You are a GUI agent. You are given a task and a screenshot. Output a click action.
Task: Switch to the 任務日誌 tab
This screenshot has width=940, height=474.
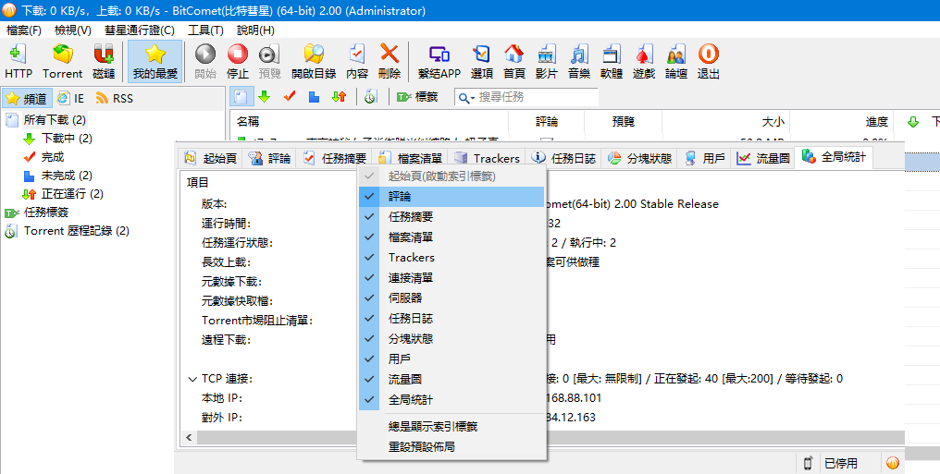(x=563, y=158)
